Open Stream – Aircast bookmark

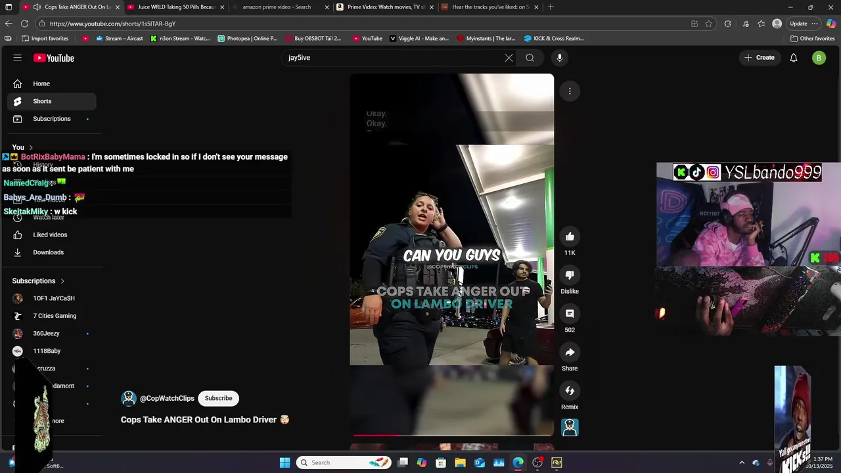(x=119, y=38)
